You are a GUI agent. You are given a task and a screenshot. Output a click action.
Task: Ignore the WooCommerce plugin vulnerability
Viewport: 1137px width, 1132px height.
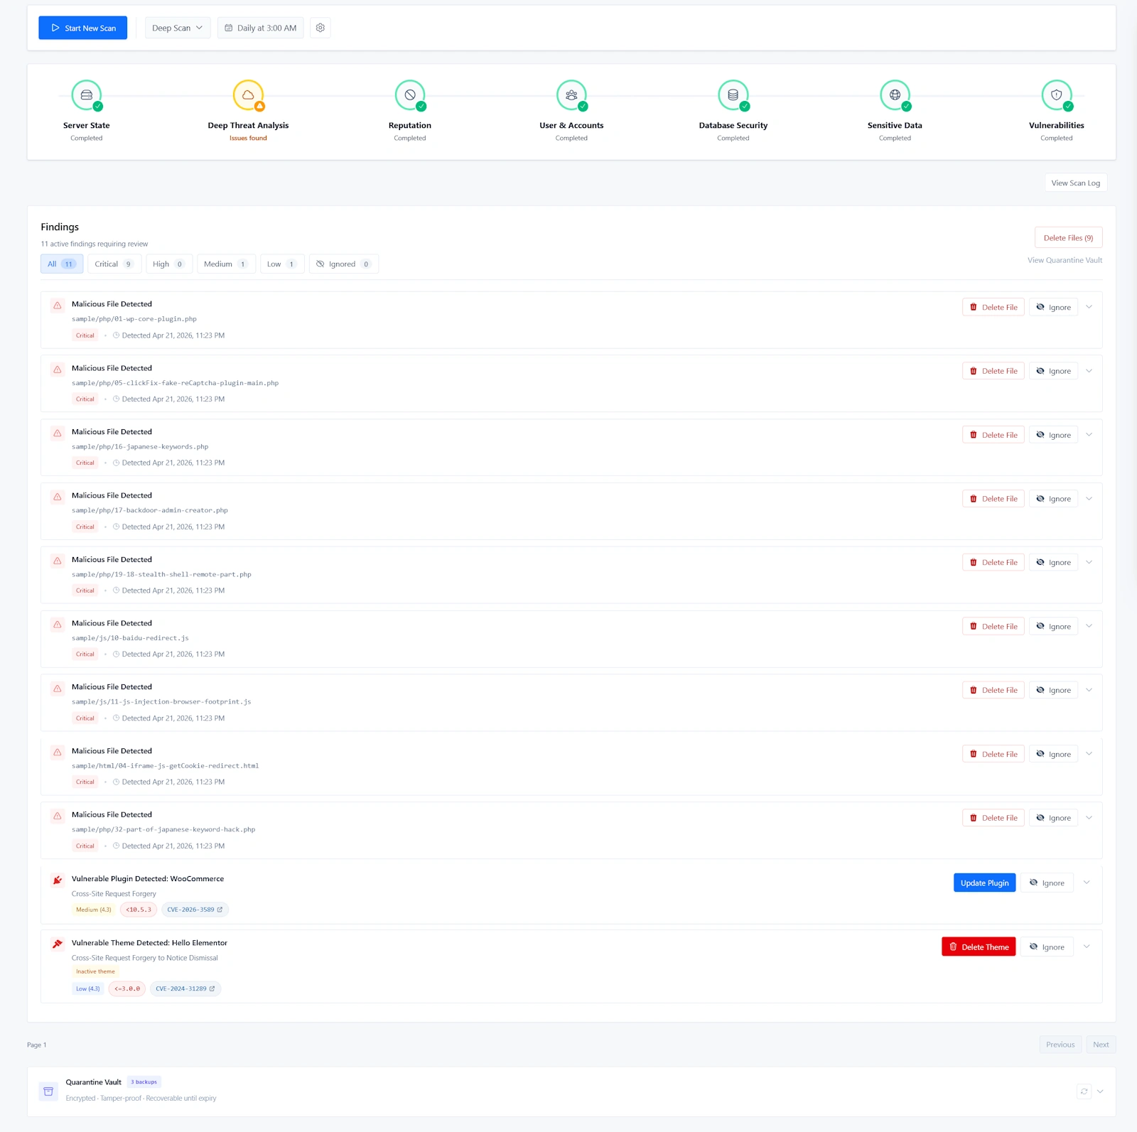pos(1047,883)
